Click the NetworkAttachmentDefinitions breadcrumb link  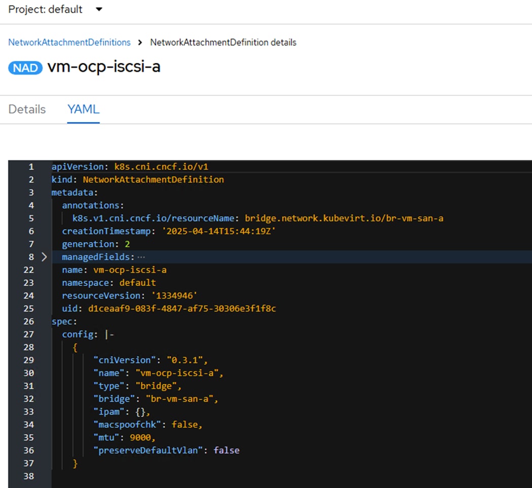[x=69, y=43]
